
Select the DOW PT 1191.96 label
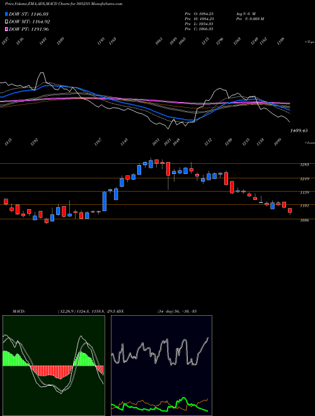pos(29,29)
